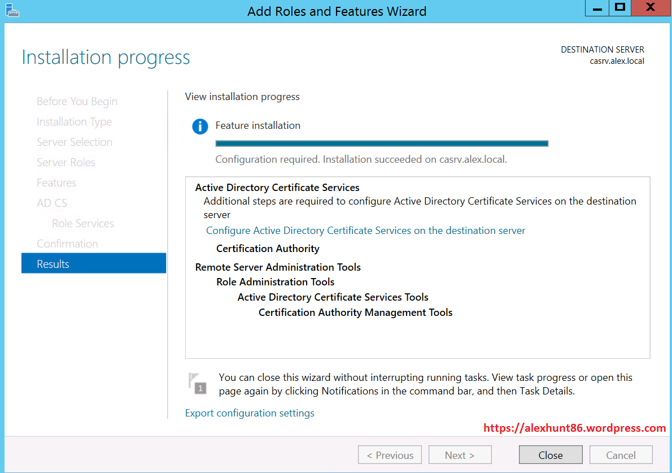This screenshot has height=473, width=672.
Task: Click the feature installation progress bar
Action: 382,144
